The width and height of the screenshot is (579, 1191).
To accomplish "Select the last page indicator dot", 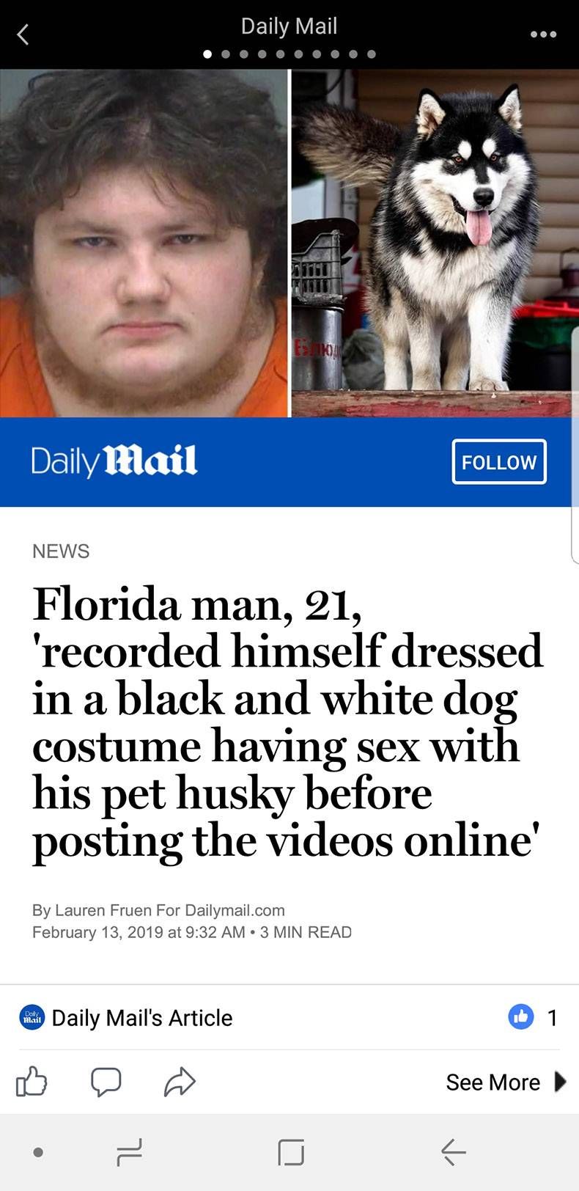I will (372, 54).
